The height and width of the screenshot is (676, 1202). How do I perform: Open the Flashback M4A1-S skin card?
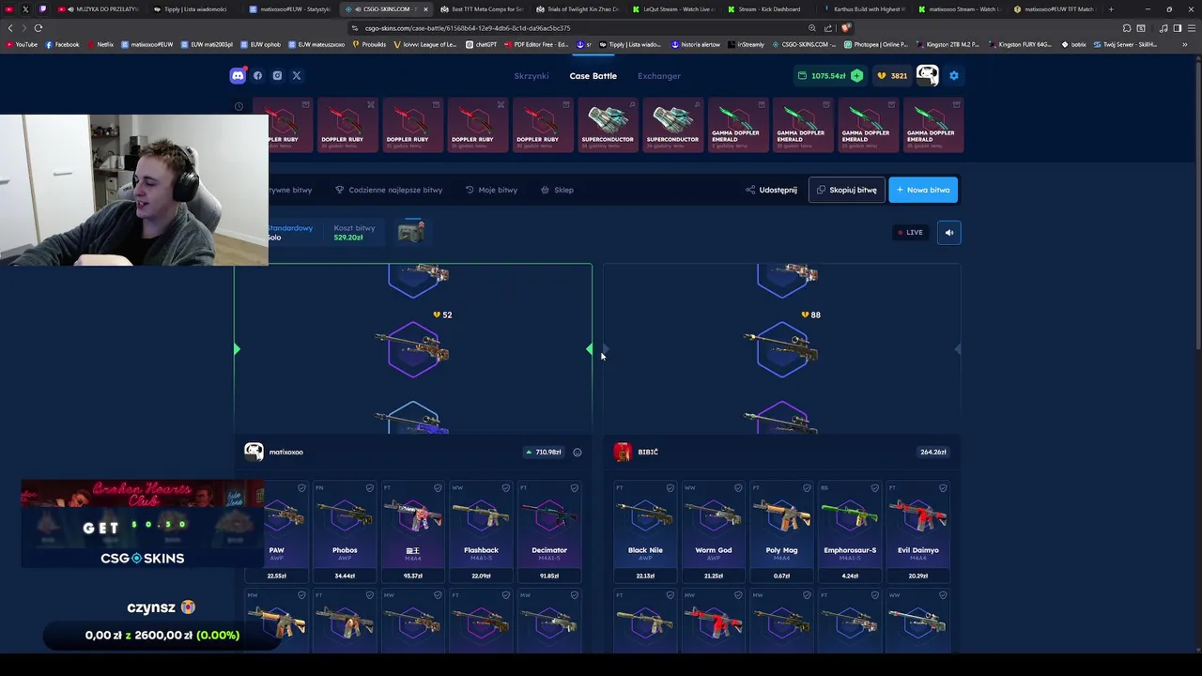click(481, 531)
